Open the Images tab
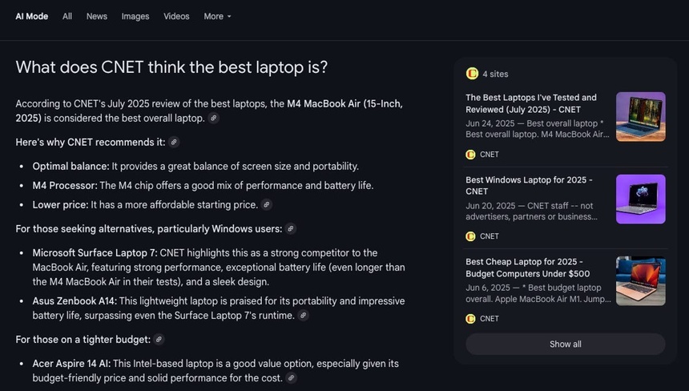Image resolution: width=689 pixels, height=391 pixels. click(x=135, y=16)
